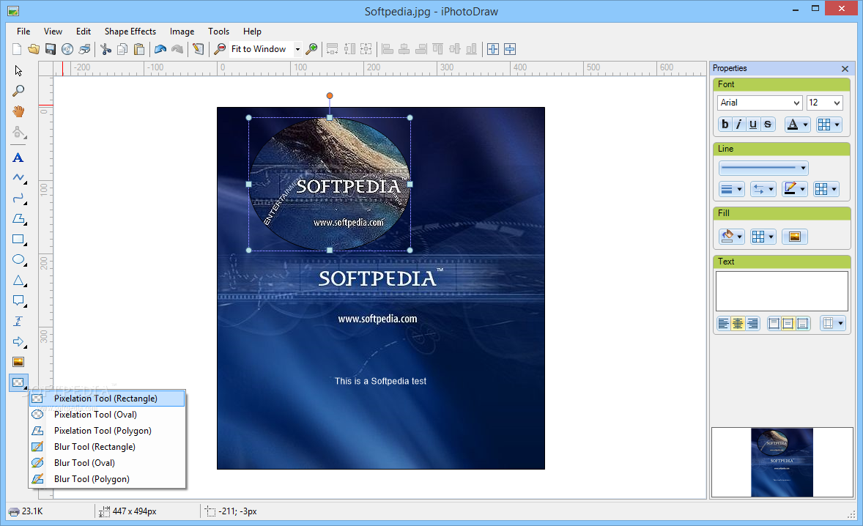
Task: Toggle italic font style
Action: click(x=738, y=125)
